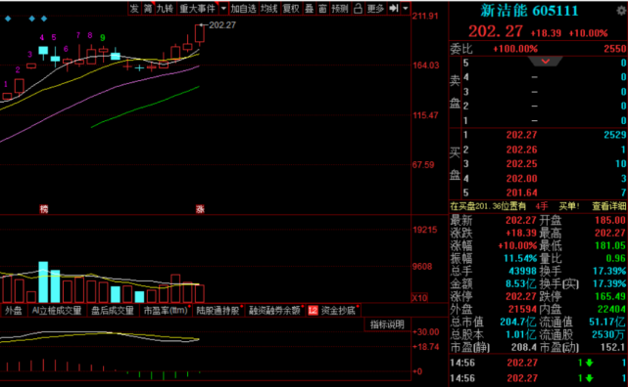Switch to 市盈率(ttm) tab
Image resolution: width=628 pixels, height=387 pixels.
click(x=166, y=311)
